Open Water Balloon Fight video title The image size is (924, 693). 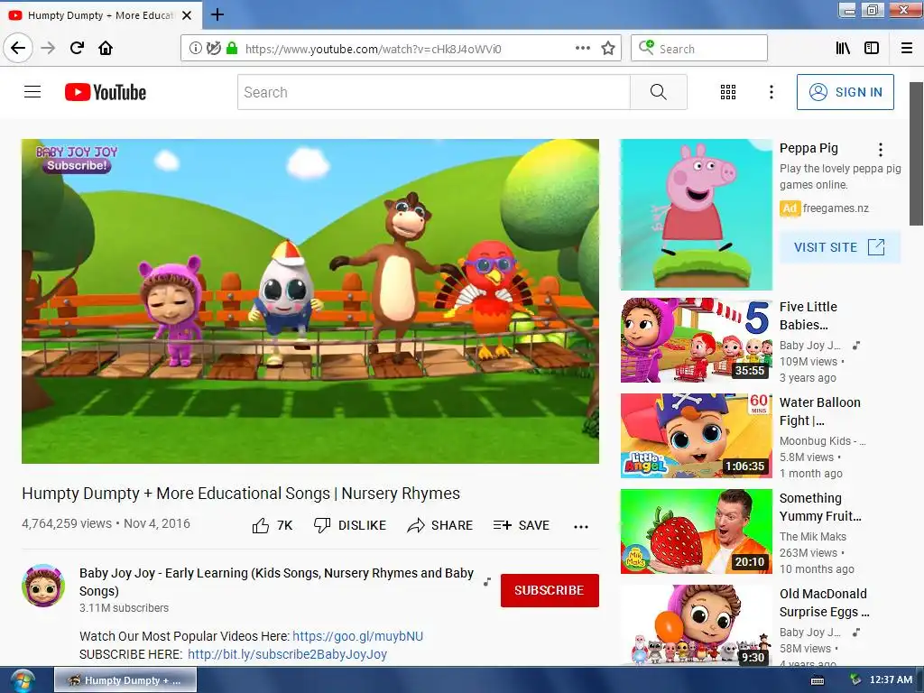819,411
